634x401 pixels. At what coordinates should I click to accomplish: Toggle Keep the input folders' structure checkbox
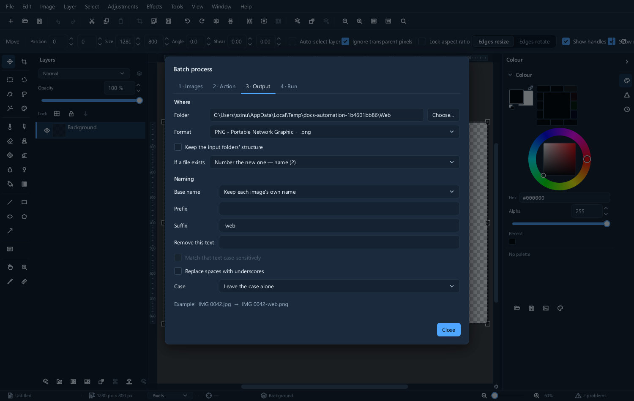coord(178,147)
